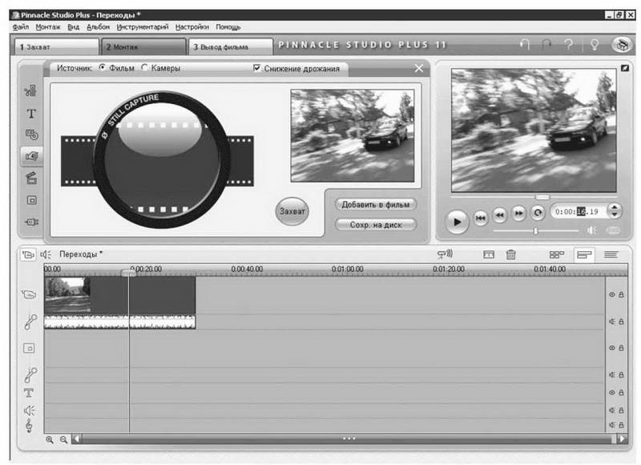Open help with the question mark icon

(569, 44)
